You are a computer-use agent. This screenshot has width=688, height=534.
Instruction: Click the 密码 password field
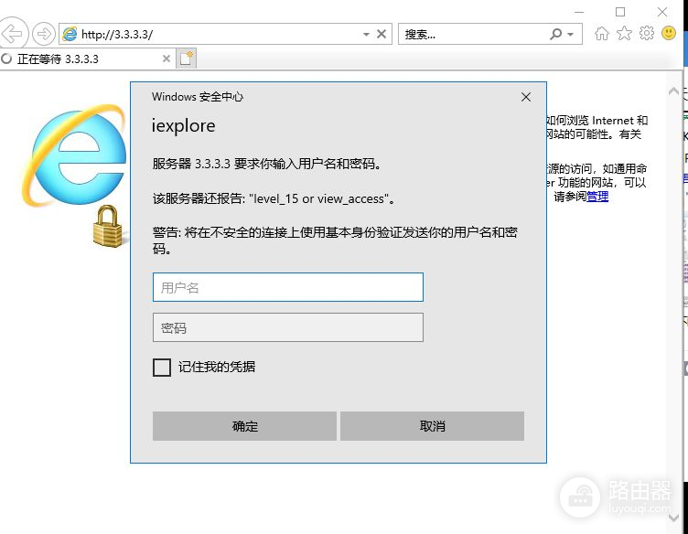tap(287, 327)
